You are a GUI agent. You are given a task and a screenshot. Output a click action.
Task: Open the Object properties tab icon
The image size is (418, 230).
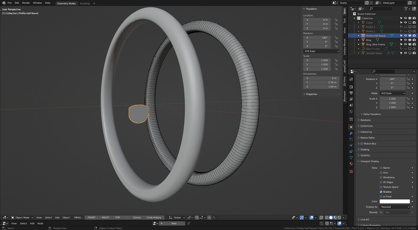pyautogui.click(x=351, y=127)
